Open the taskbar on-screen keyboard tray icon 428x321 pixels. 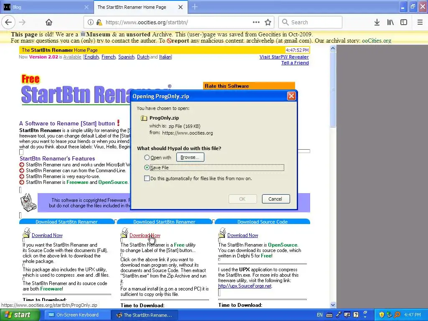[329, 315]
